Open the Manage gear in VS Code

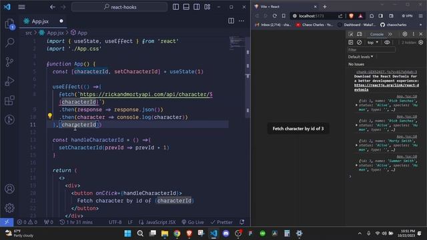[9, 208]
